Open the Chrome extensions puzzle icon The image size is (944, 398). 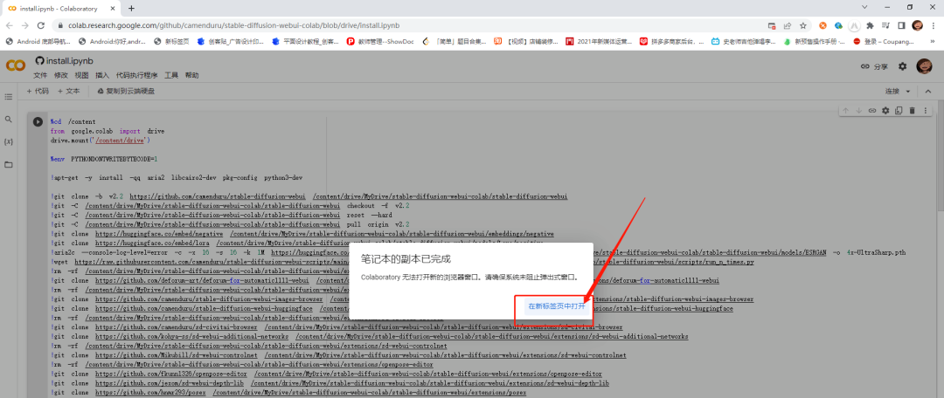870,26
